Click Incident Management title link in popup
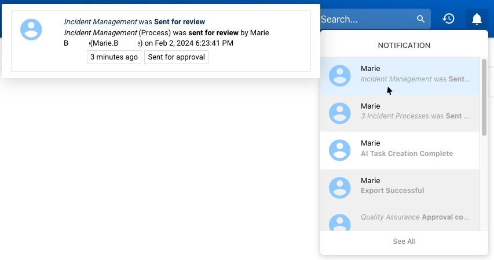This screenshot has height=260, width=494. (x=100, y=22)
